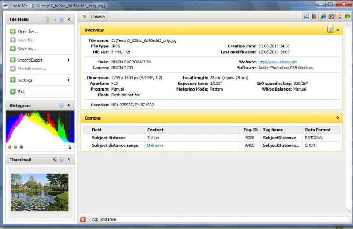Viewport: 353px width, 229px height.
Task: Choose Save file in File Menu
Action: coord(25,40)
